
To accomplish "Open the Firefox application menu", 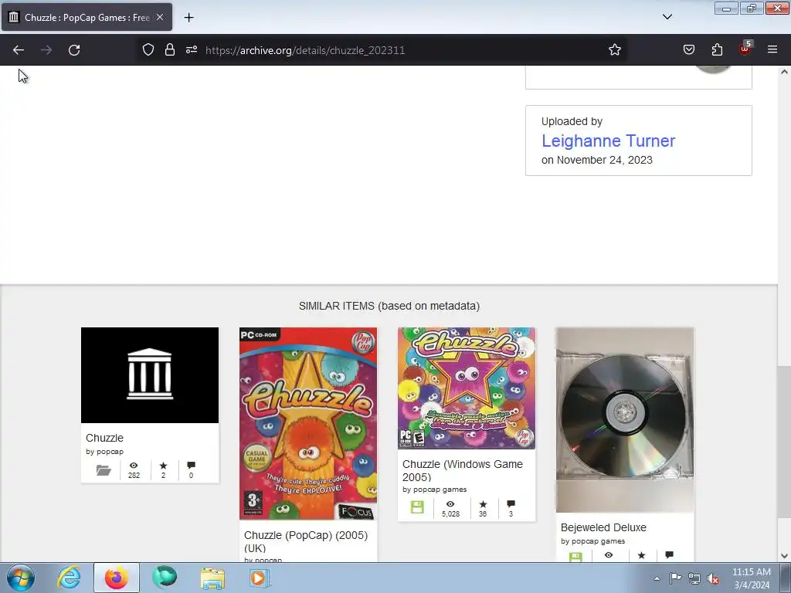I will tap(772, 50).
